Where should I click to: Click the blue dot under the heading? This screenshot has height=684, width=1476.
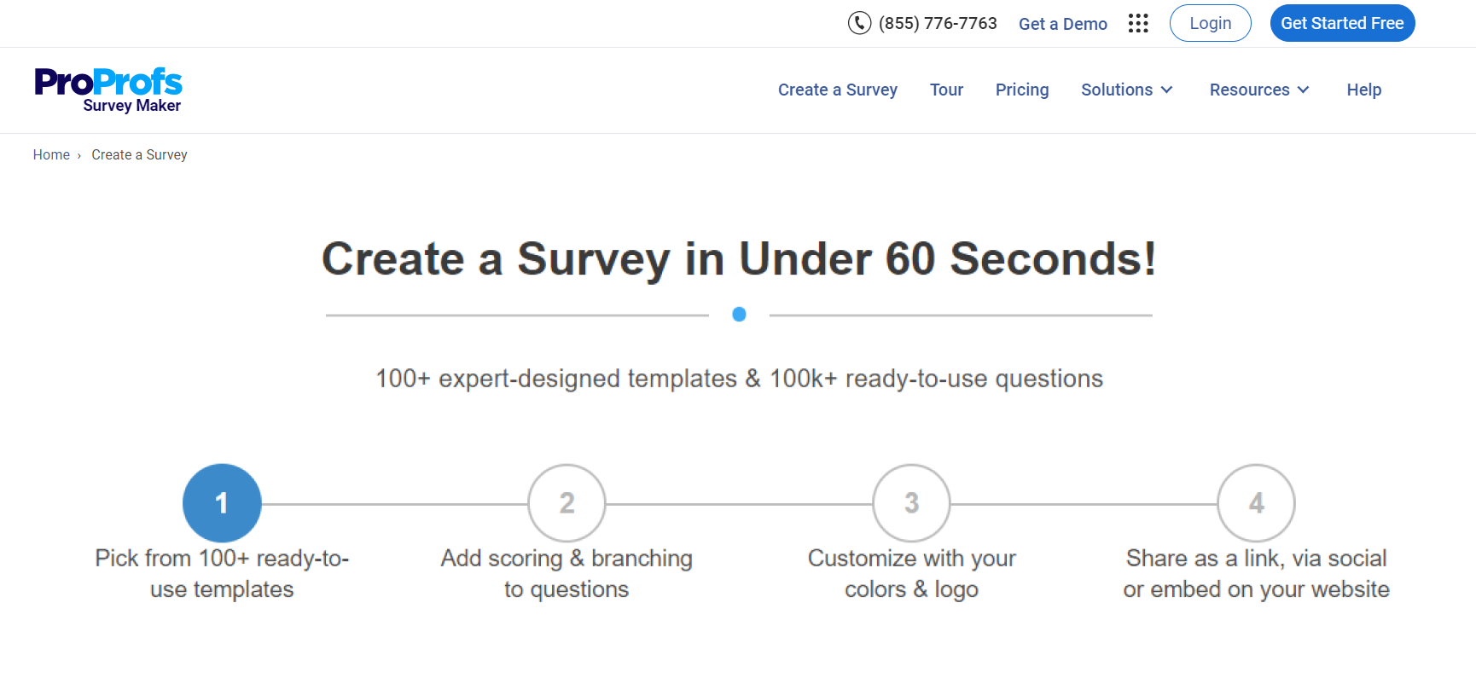(740, 315)
